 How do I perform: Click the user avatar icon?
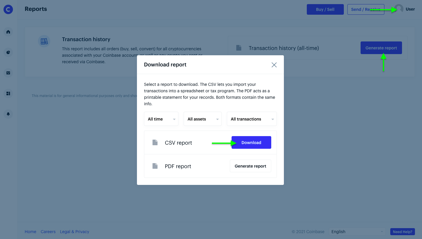399,9
